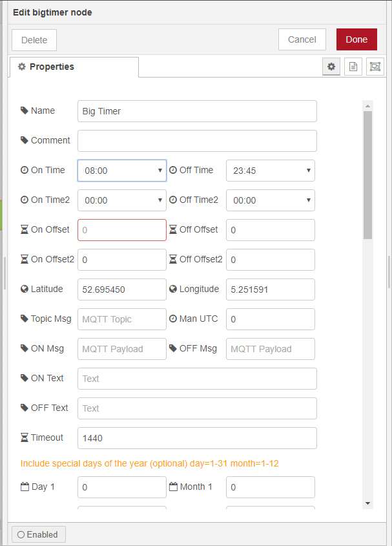
Task: Expand the On Time2 dropdown
Action: 122,200
